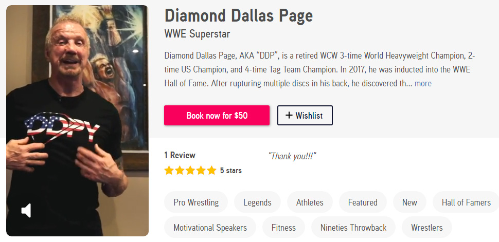
Task: Open the Athletes category tag
Action: 310,202
